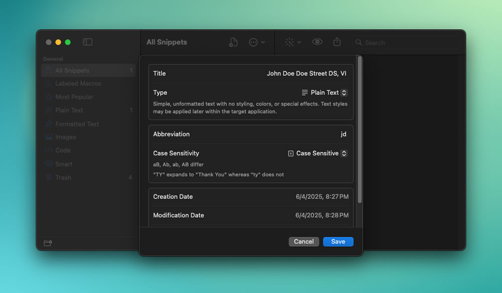Edit the Abbreviation field value jd

click(343, 134)
